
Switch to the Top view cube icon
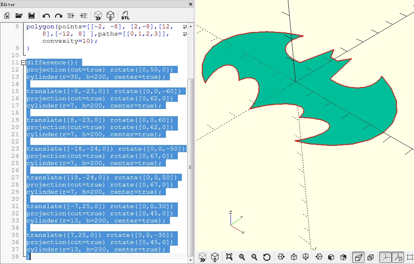tap(294, 257)
